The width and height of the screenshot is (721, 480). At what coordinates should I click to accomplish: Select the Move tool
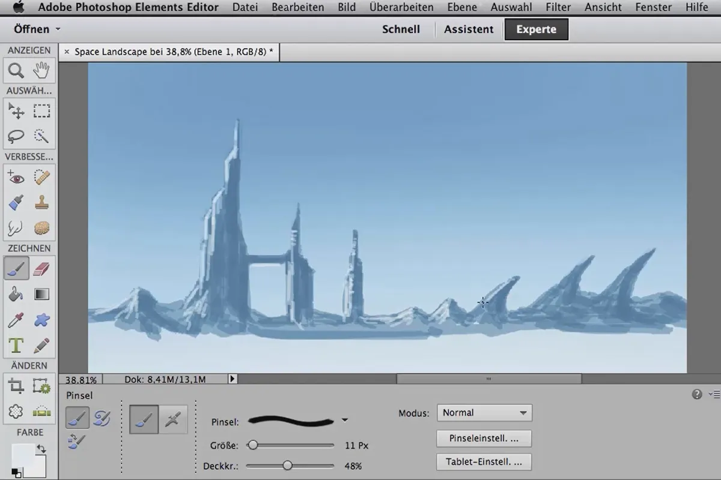(16, 111)
